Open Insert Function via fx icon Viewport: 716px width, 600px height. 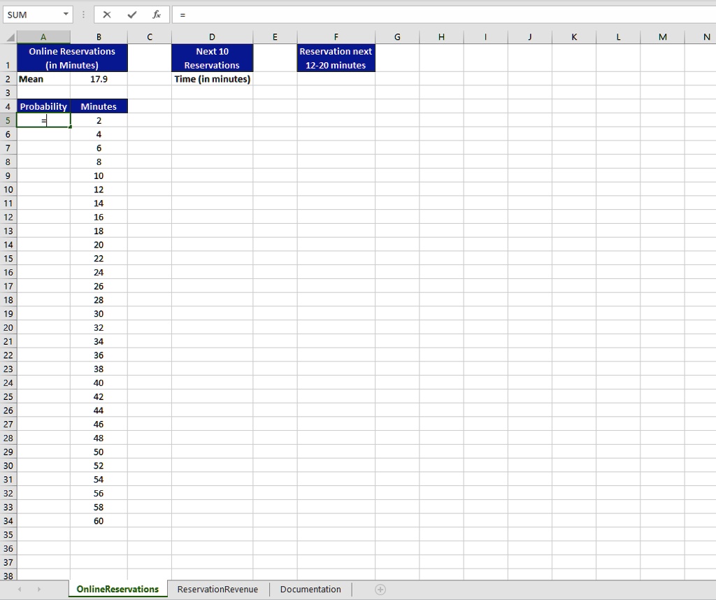click(157, 15)
